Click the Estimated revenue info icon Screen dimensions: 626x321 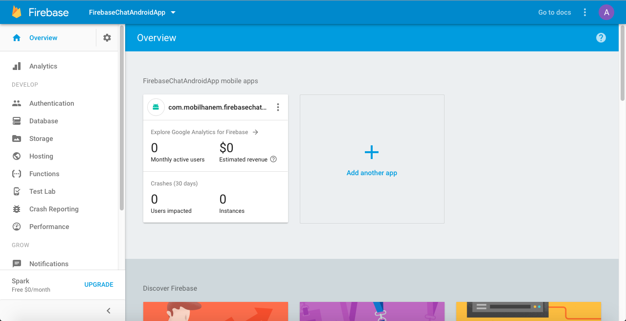pyautogui.click(x=273, y=159)
